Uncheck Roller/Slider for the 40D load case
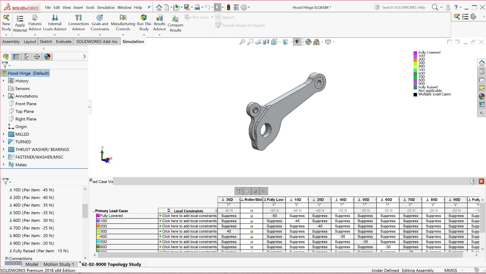Viewport: 486px width, 274px height. tap(251, 236)
